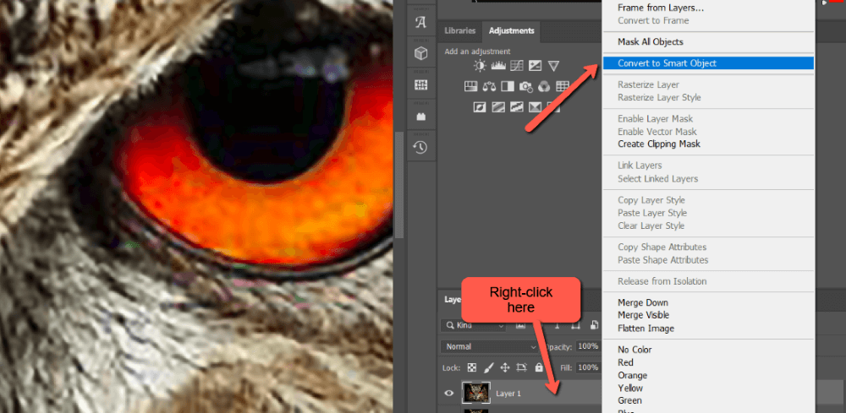Open the 3D panel cube icon
The height and width of the screenshot is (413, 846).
[420, 53]
